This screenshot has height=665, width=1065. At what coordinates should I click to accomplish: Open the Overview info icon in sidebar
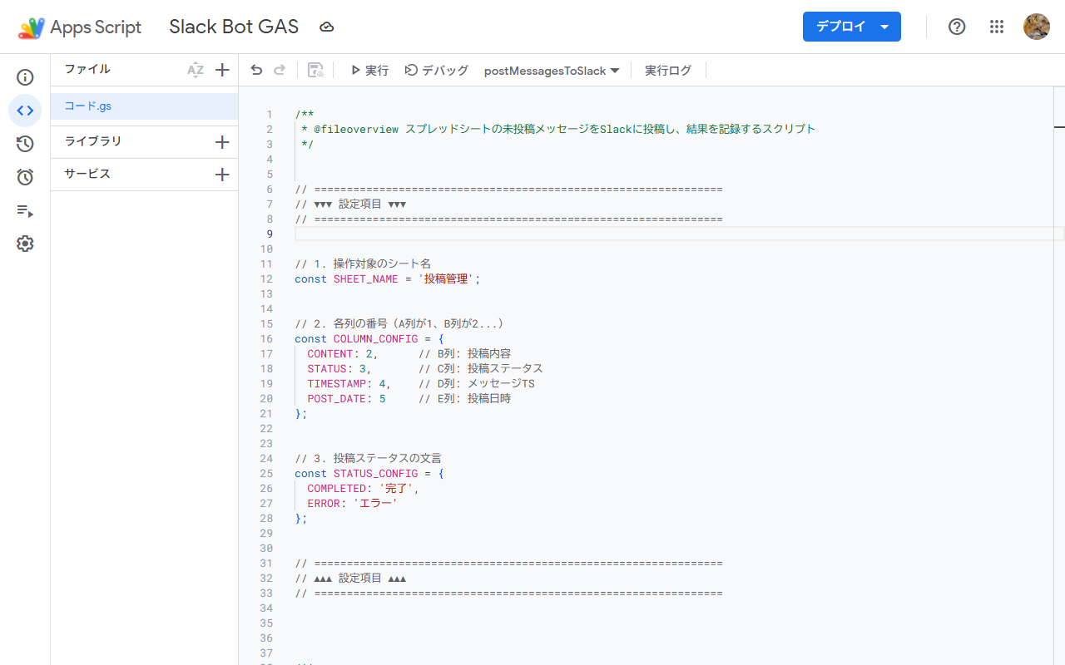[25, 77]
